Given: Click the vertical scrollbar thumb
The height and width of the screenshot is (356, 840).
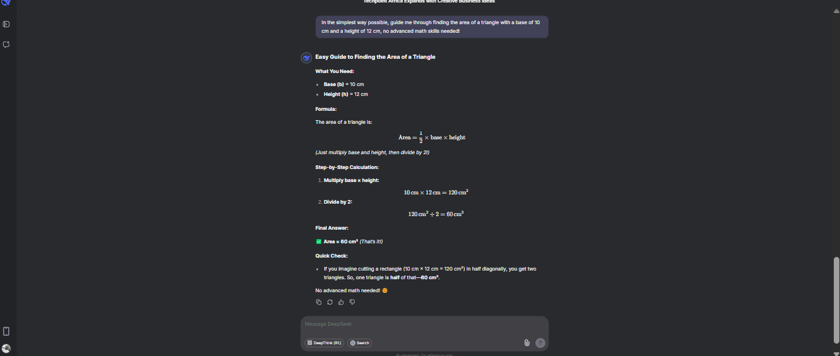Looking at the screenshot, I should [x=836, y=298].
